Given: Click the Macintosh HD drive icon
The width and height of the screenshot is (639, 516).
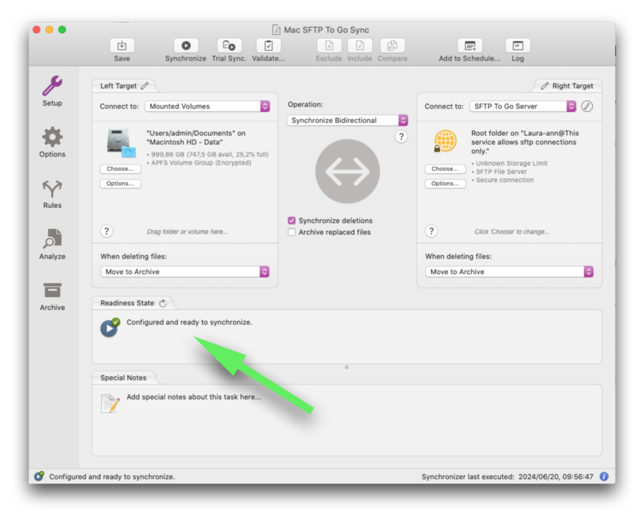Looking at the screenshot, I should tap(121, 143).
